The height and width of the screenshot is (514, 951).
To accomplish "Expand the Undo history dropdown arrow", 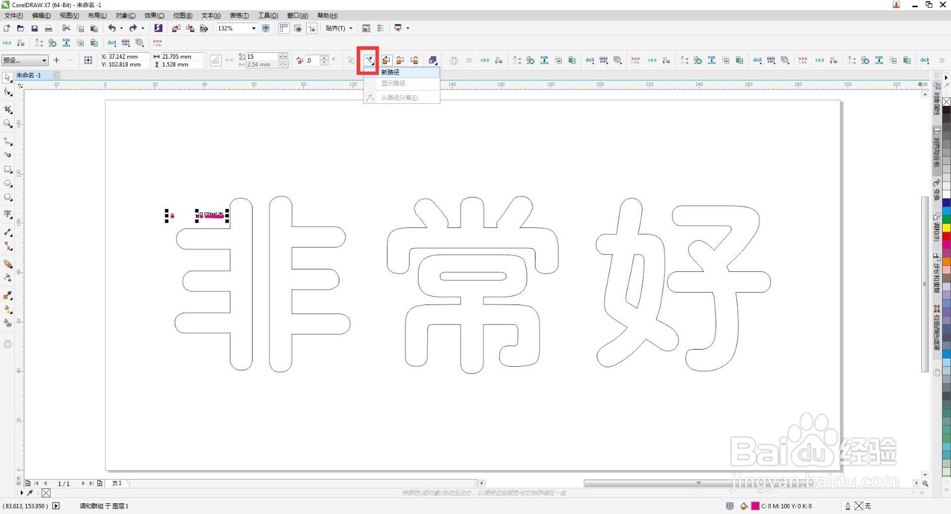I will tap(121, 28).
